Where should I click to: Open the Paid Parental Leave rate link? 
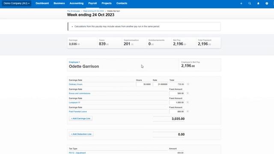click(x=78, y=112)
